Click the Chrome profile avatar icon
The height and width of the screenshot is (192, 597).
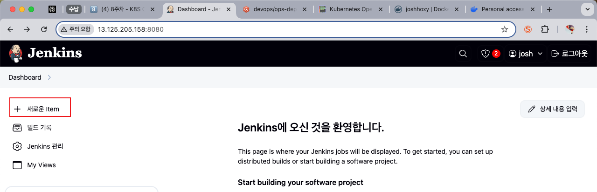point(570,29)
